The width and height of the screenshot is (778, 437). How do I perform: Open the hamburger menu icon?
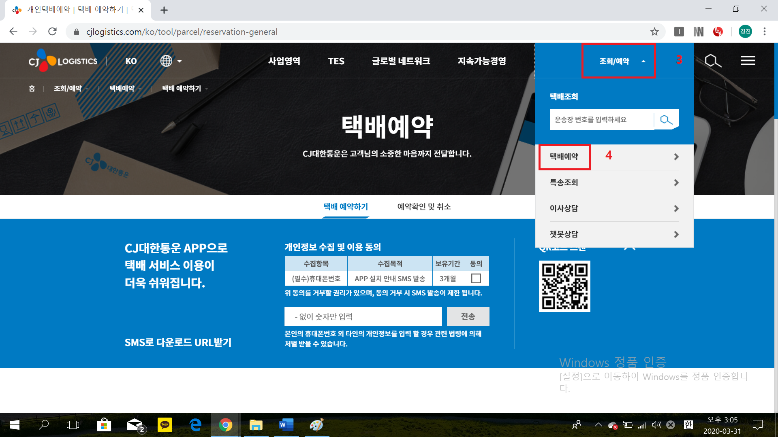point(748,61)
